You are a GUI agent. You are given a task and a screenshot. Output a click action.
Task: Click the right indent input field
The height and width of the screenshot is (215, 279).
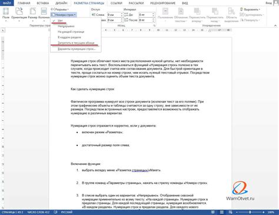pyautogui.click(x=114, y=20)
